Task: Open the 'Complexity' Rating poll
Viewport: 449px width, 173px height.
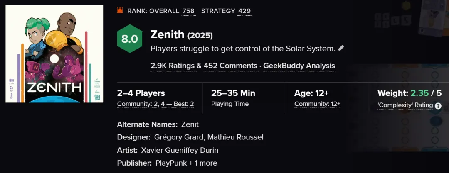Action: pyautogui.click(x=405, y=105)
